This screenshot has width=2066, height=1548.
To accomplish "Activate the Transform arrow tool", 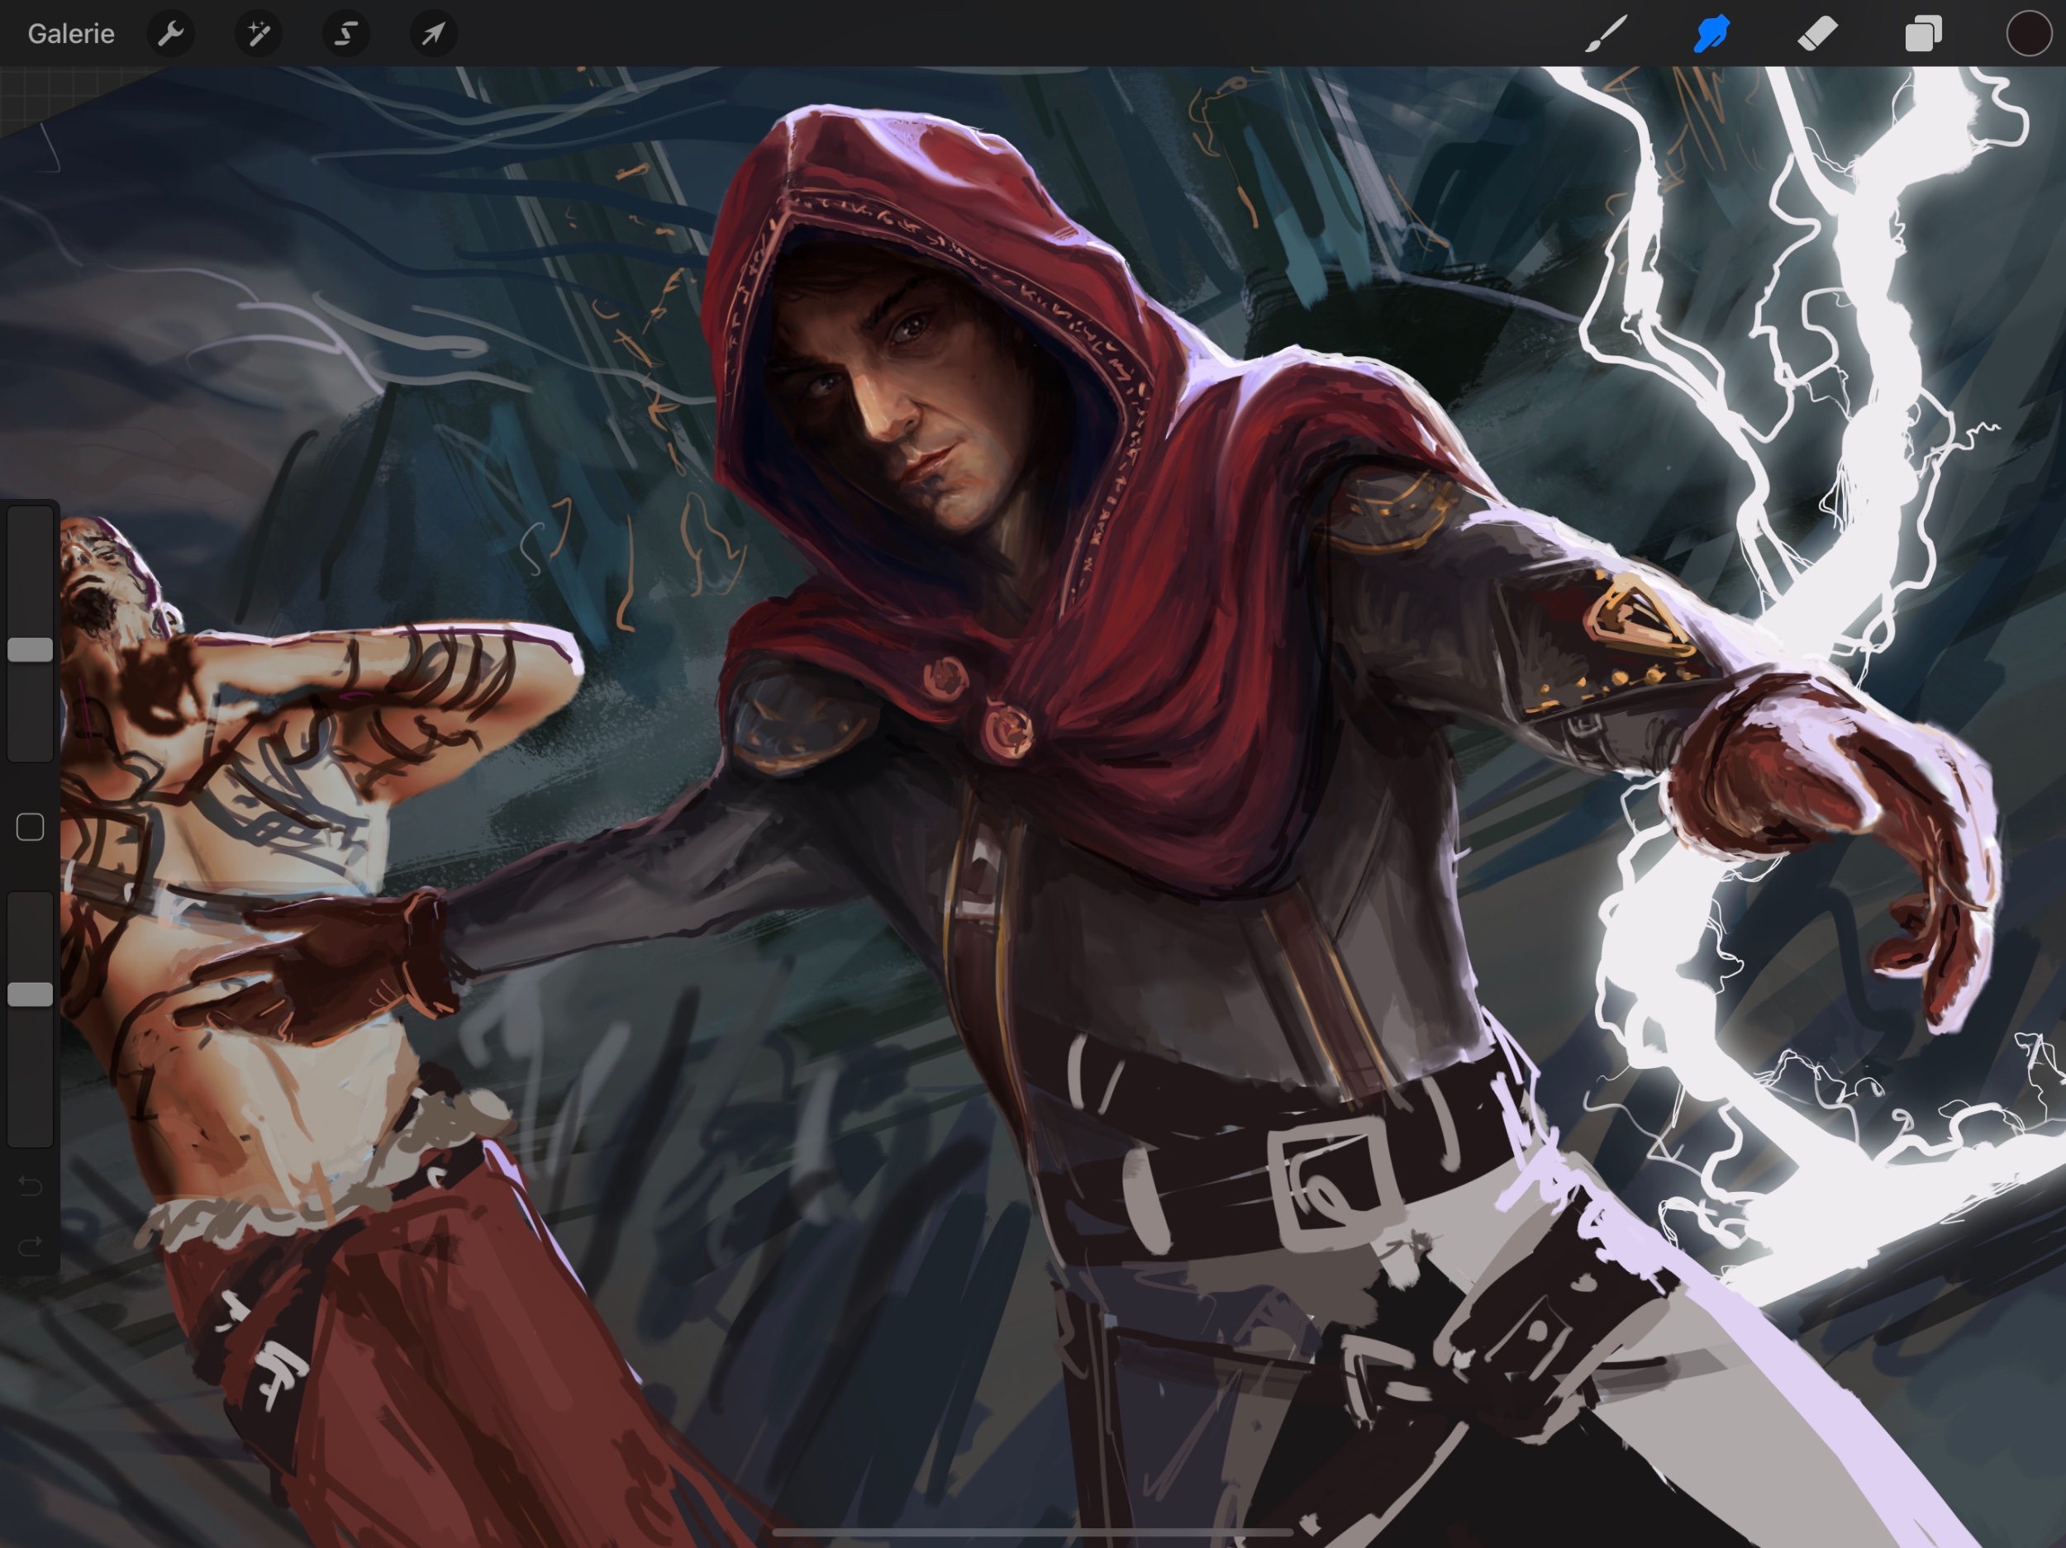I will [433, 35].
